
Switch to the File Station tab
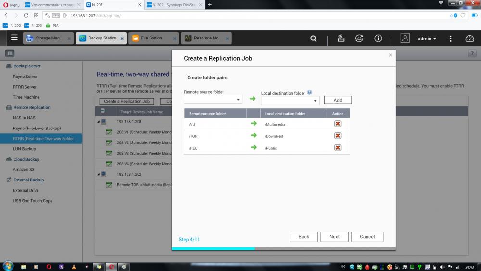pyautogui.click(x=152, y=38)
